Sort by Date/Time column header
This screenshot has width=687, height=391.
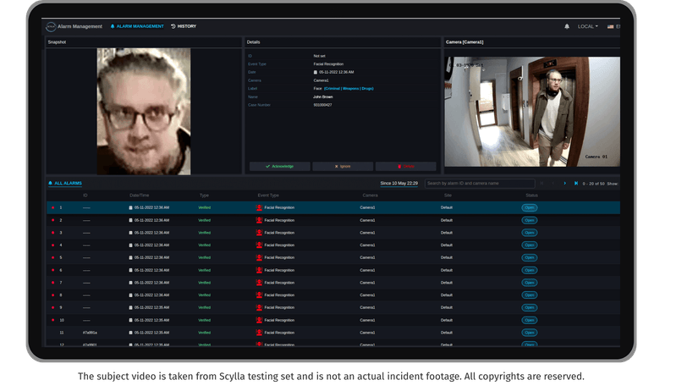tap(140, 195)
